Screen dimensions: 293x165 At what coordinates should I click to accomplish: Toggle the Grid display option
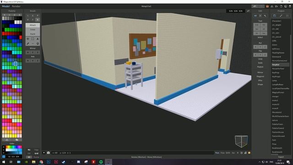tap(36, 154)
